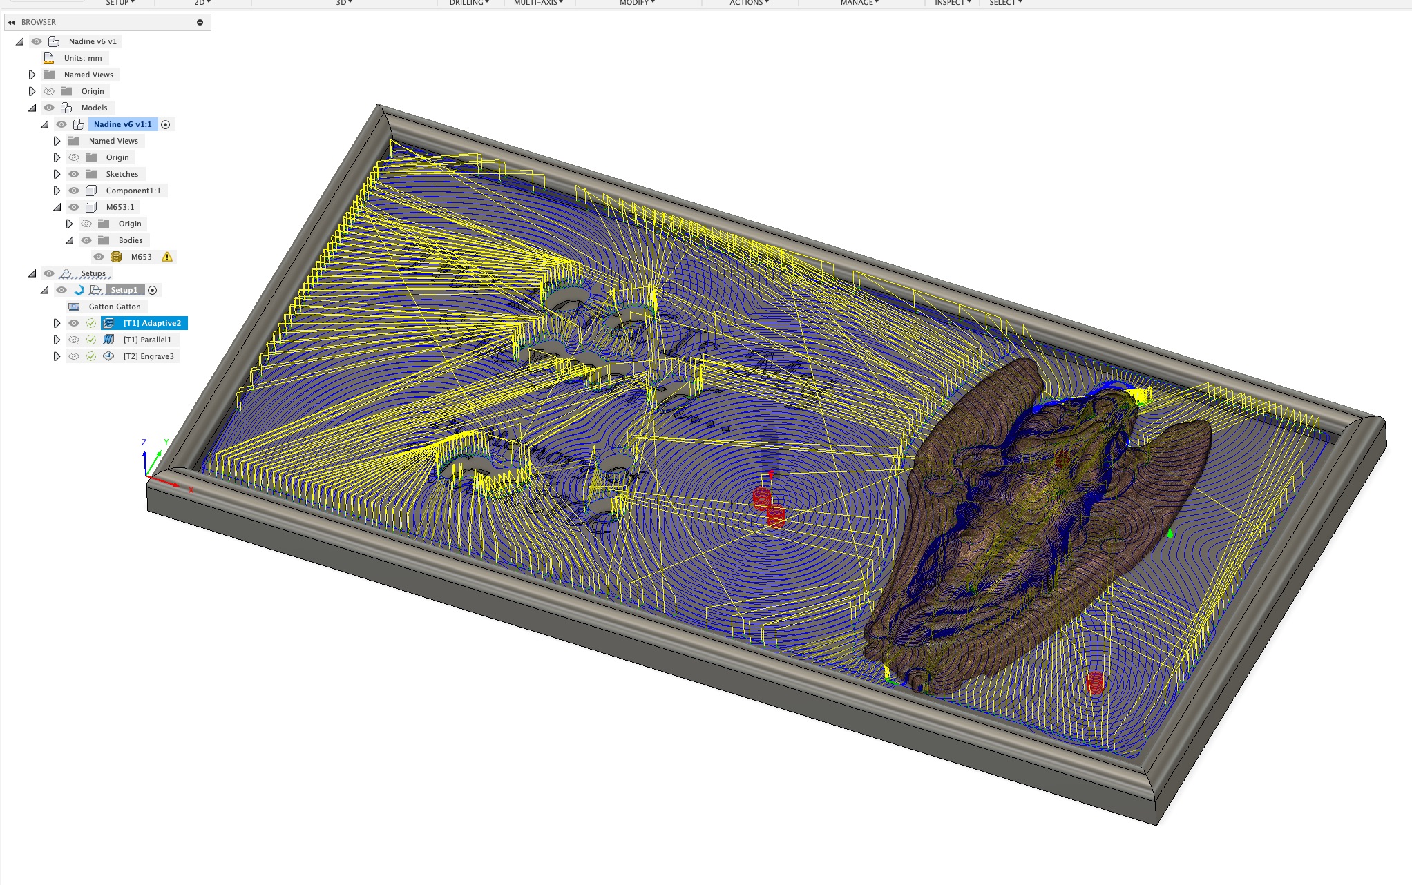The height and width of the screenshot is (885, 1412).
Task: Click the Setup1 setup icon
Action: point(96,291)
